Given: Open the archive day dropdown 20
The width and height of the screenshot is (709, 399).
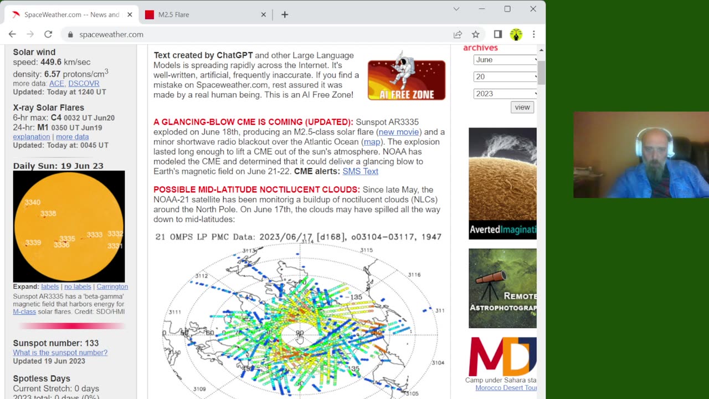Looking at the screenshot, I should point(506,76).
